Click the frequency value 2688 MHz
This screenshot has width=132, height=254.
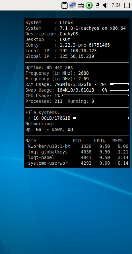point(83,73)
